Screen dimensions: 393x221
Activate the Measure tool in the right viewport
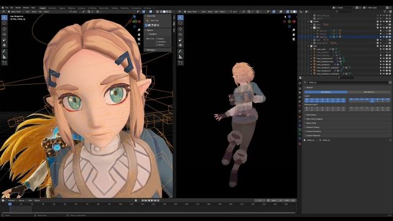(x=181, y=57)
